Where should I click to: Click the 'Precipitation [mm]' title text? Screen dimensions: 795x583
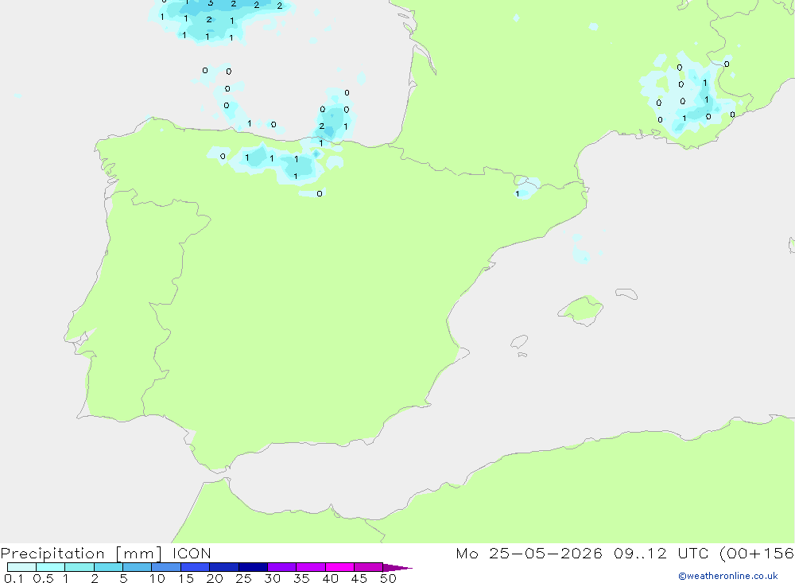point(81,554)
